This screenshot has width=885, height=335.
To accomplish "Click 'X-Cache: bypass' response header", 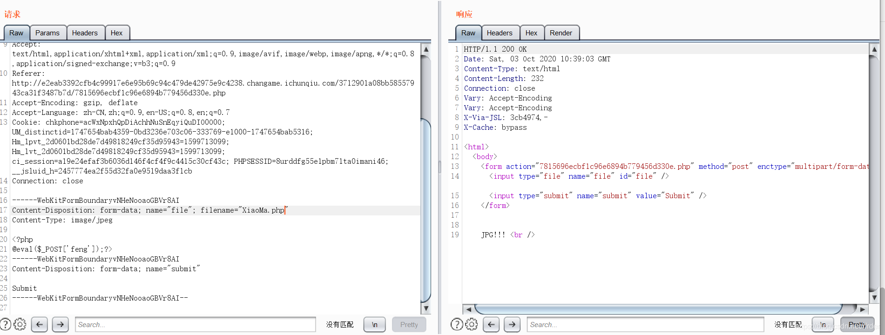I will coord(495,127).
